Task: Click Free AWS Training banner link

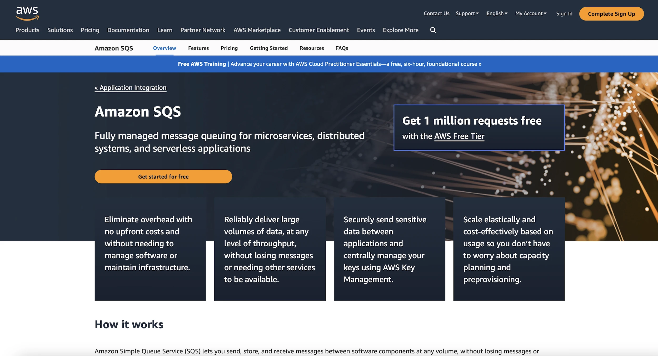Action: tap(330, 64)
